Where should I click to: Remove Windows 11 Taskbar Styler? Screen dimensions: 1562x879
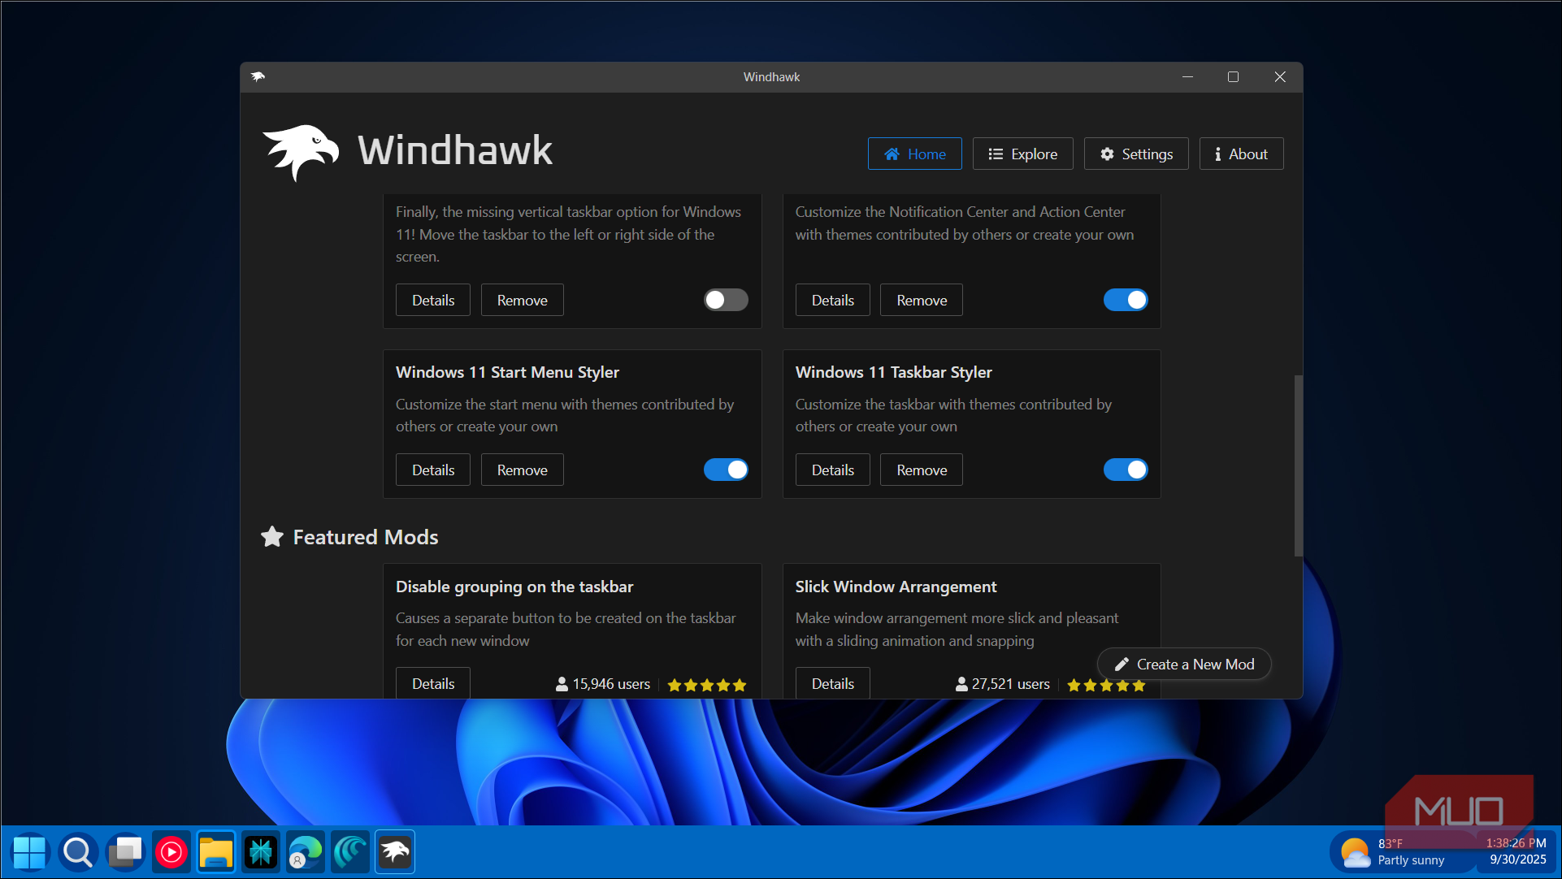point(922,470)
